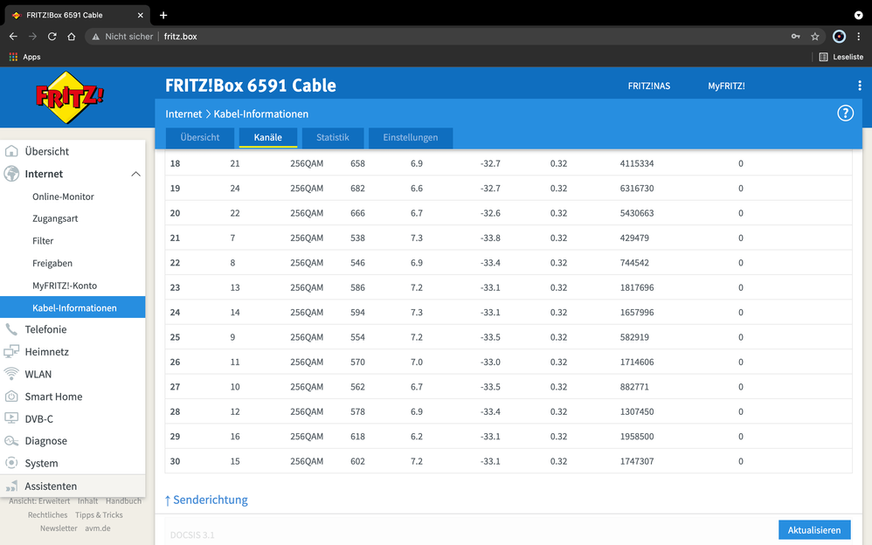Image resolution: width=872 pixels, height=545 pixels.
Task: Open Zugangsart settings
Action: pos(55,218)
